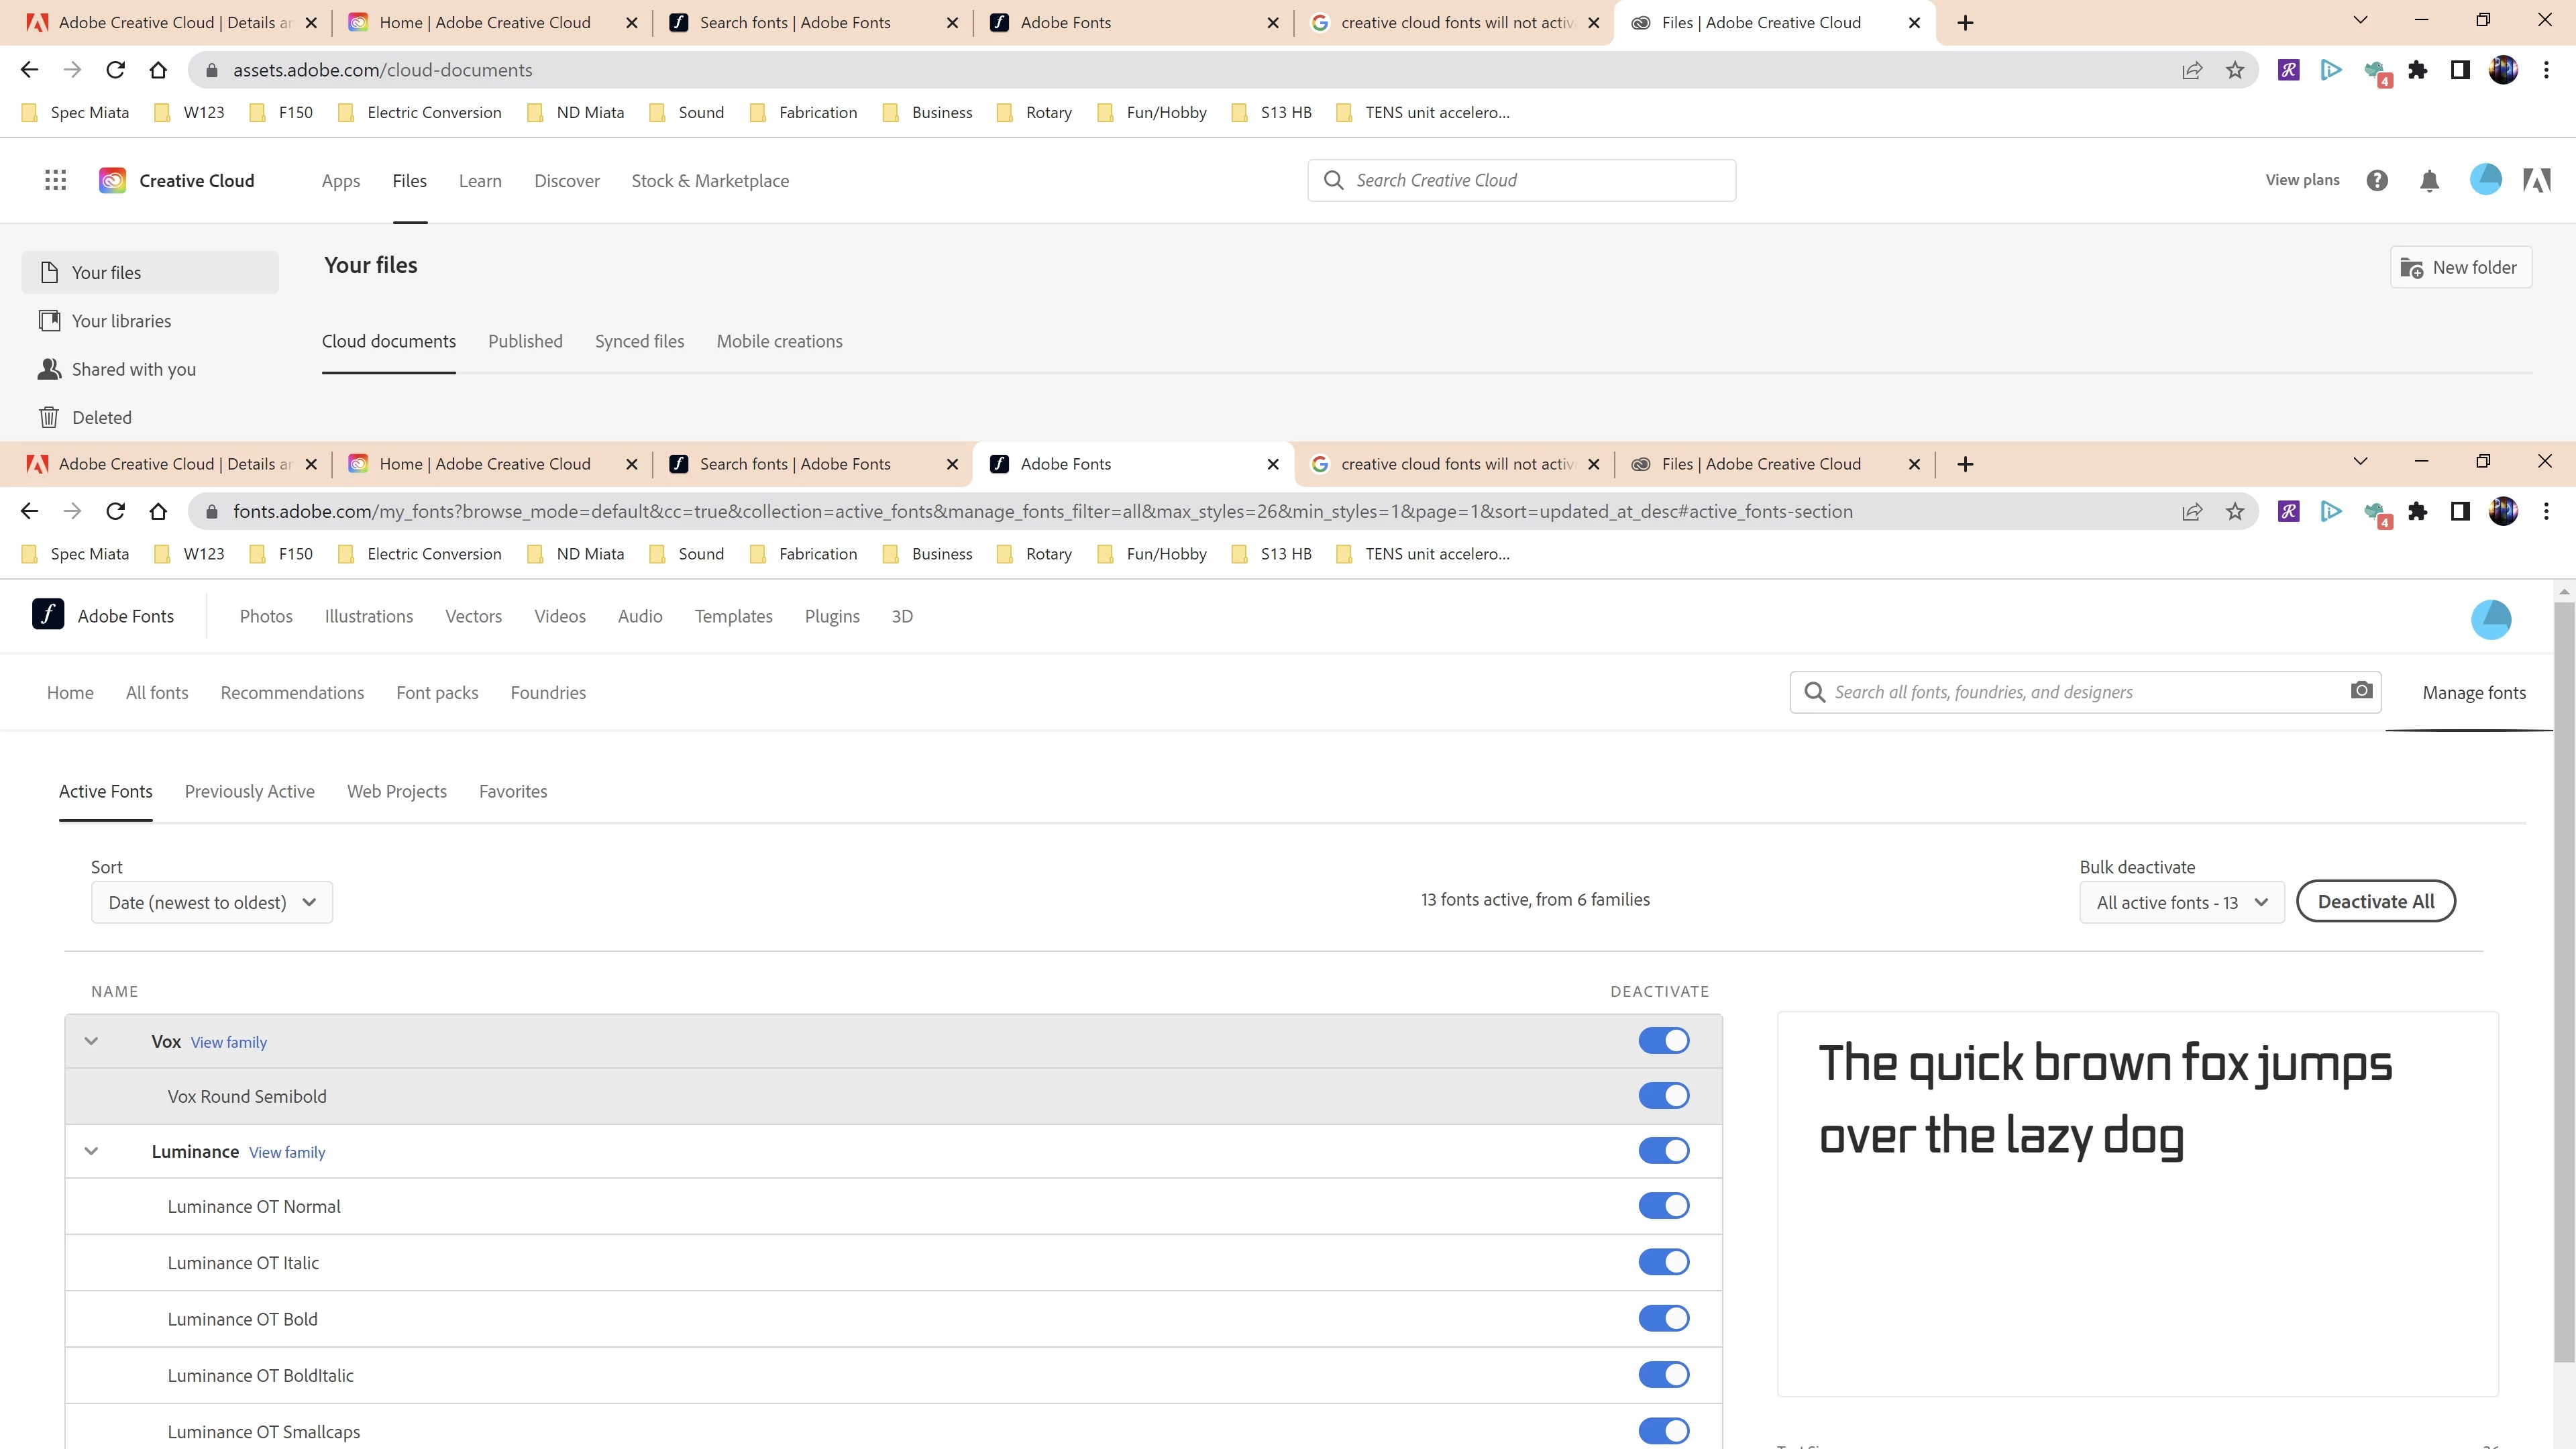The height and width of the screenshot is (1449, 2576).
Task: Open the help question mark icon
Action: coord(2377,180)
